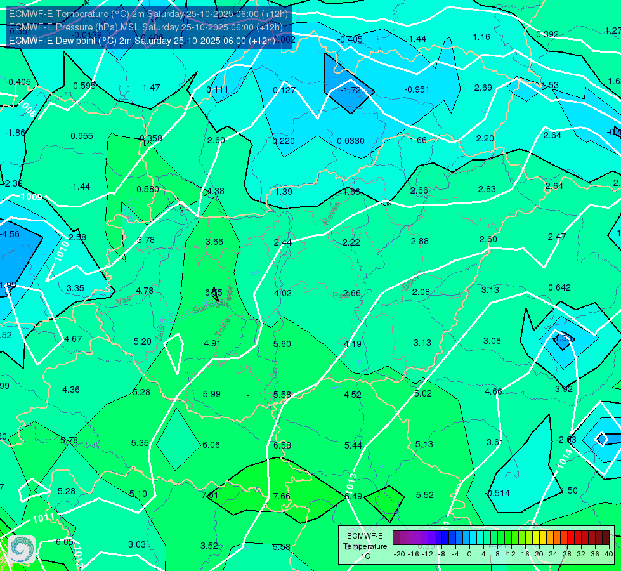
Task: Click the 4.38 temperature value
Action: 216,191
